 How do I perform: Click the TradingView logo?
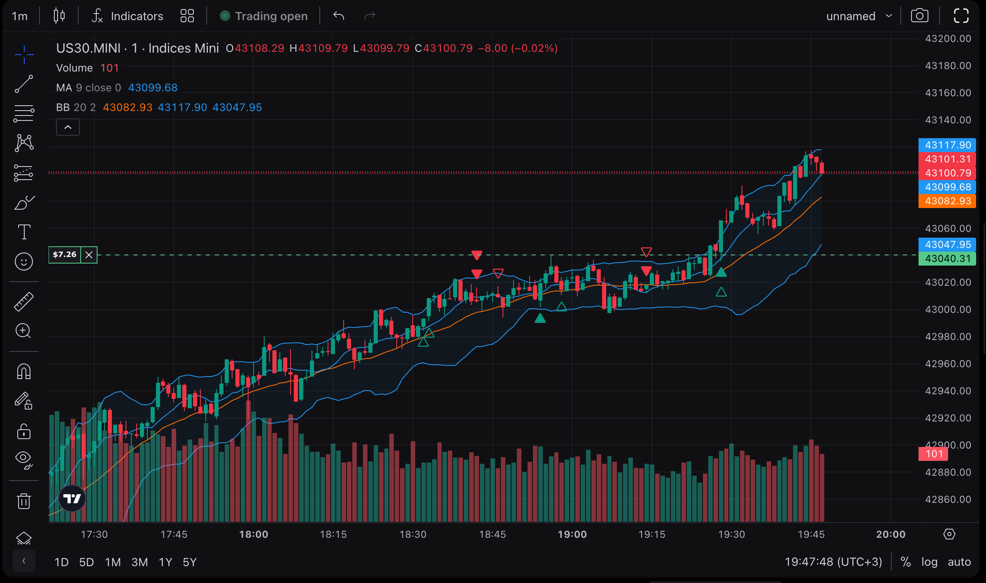click(72, 498)
